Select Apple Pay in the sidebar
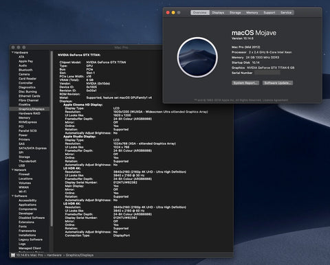This screenshot has height=265, width=330. pos(25,61)
